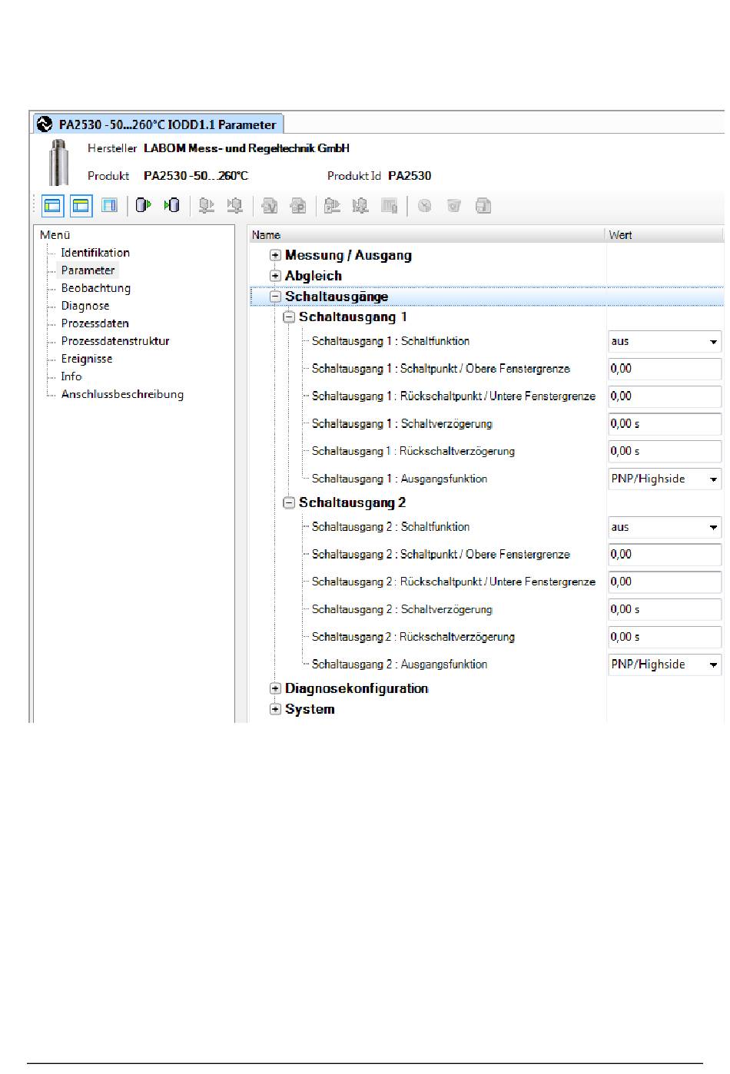
Task: Click the device icon with green arrow pointing right
Action: (144, 205)
